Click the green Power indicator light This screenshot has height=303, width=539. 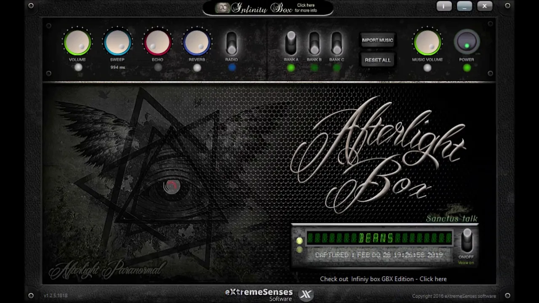point(467,68)
